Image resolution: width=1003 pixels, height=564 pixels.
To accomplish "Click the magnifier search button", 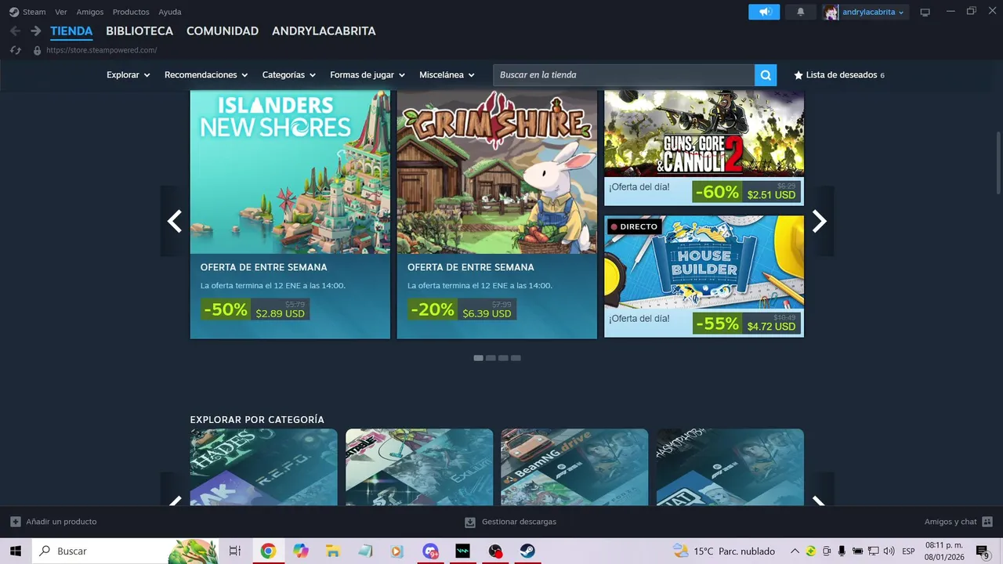I will (766, 75).
